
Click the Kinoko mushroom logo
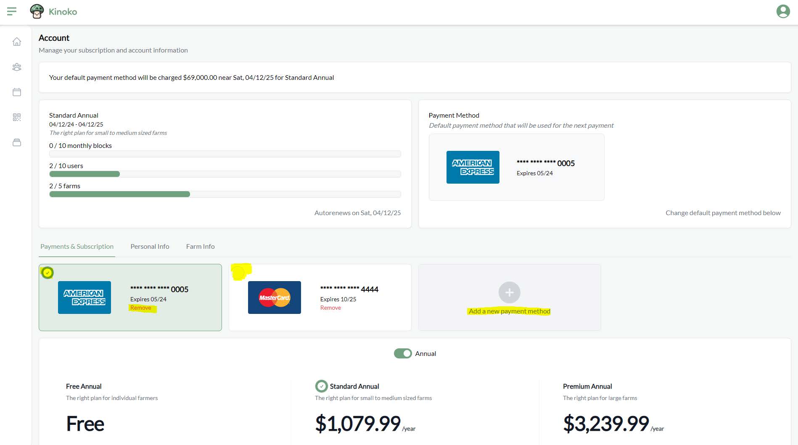click(38, 11)
